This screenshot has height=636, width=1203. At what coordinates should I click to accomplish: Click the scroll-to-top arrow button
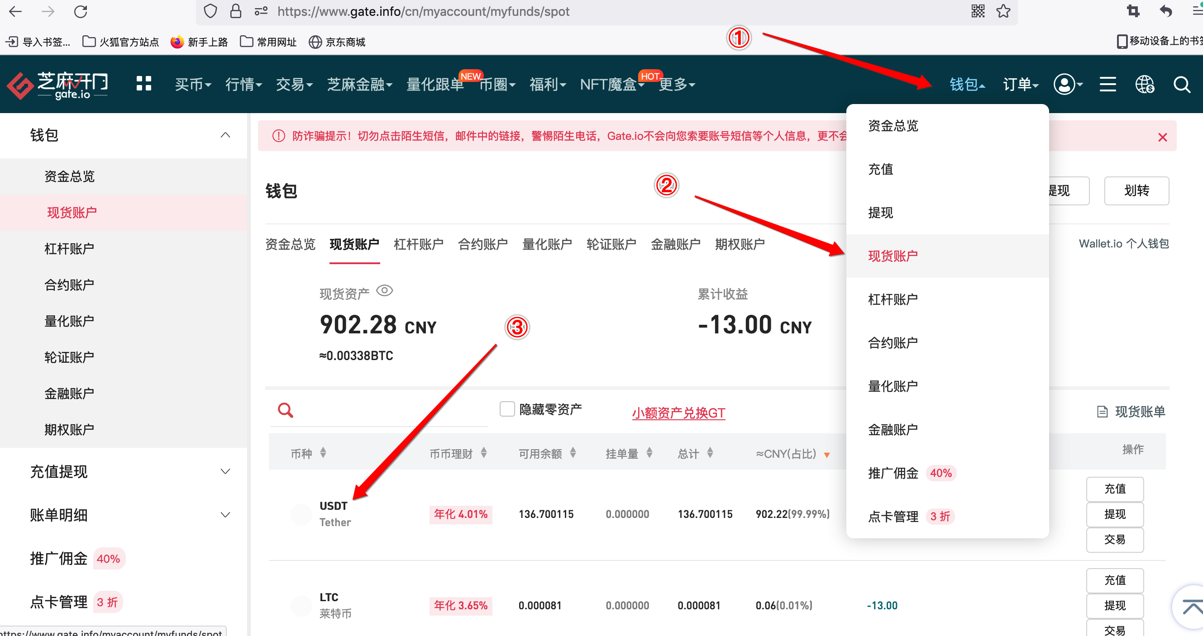point(1191,607)
